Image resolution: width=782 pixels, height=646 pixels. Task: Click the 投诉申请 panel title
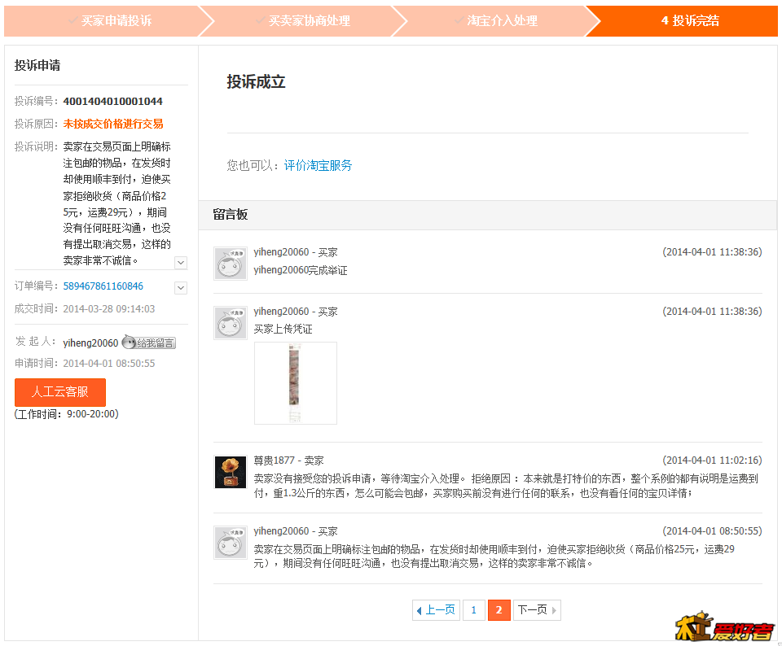point(37,65)
